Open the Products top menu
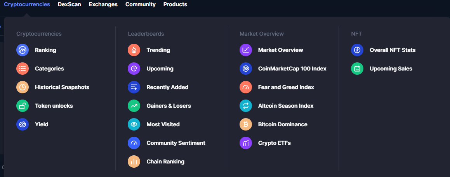Screen dimensions: 450x177 (175, 4)
